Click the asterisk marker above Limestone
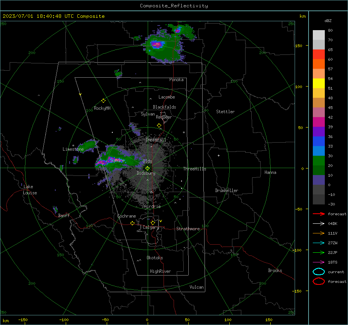 click(73, 146)
